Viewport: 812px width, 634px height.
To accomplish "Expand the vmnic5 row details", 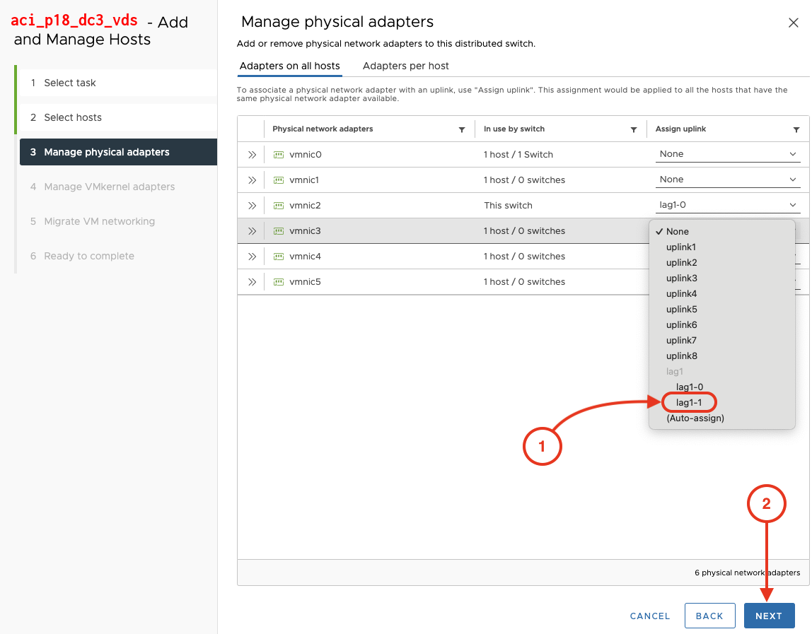I will [252, 282].
